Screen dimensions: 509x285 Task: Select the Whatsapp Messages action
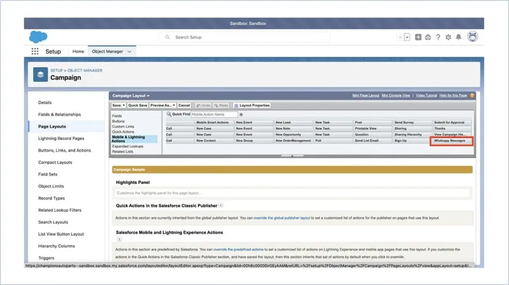click(x=451, y=141)
